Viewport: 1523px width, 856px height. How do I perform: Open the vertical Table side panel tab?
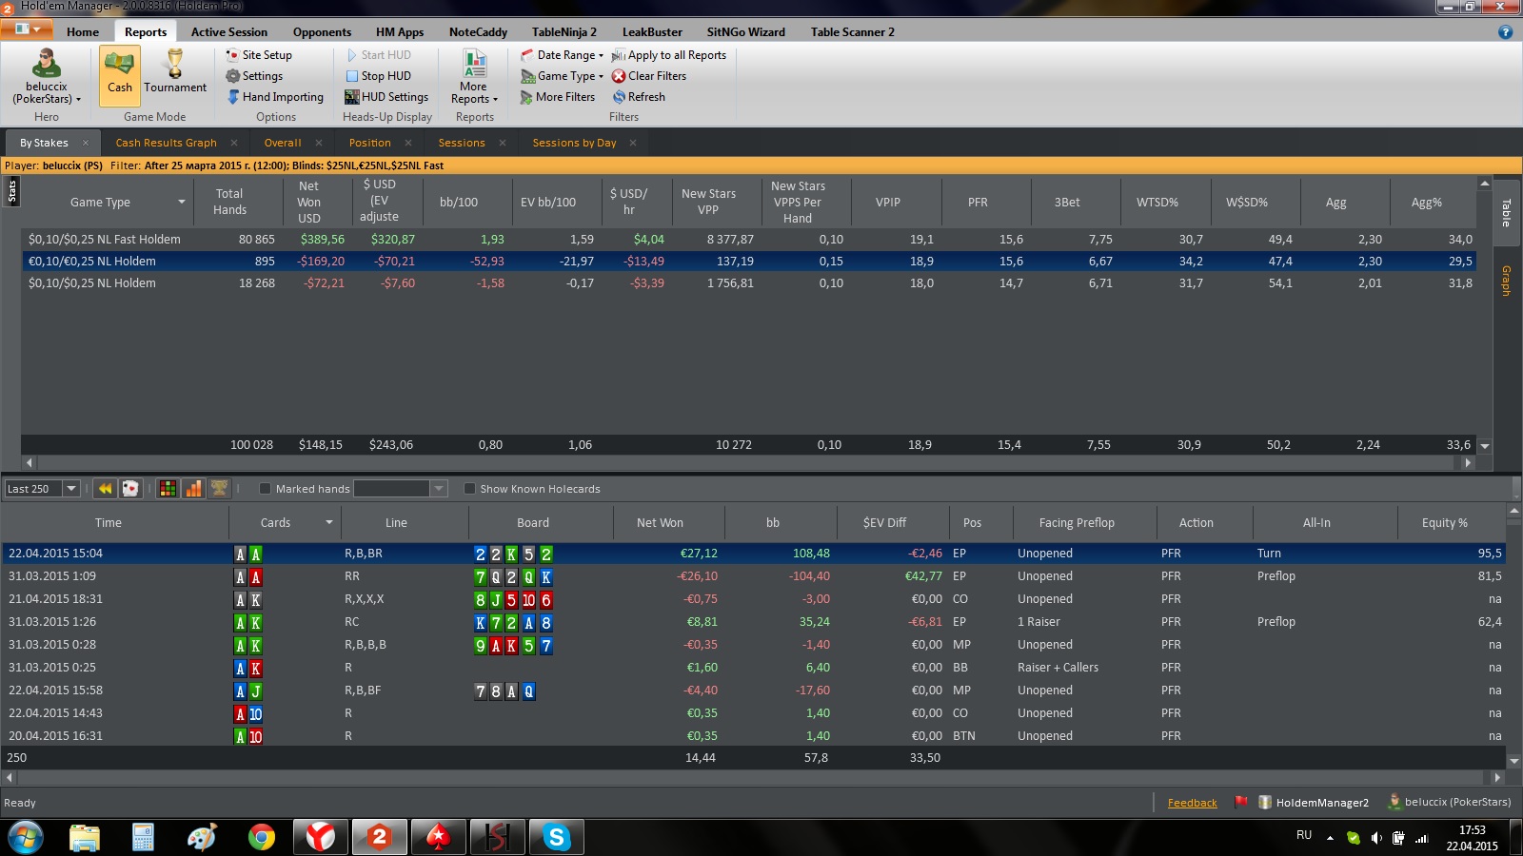(x=1506, y=212)
